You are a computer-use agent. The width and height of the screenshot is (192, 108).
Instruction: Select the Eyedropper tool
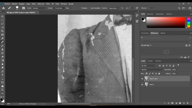(2, 38)
